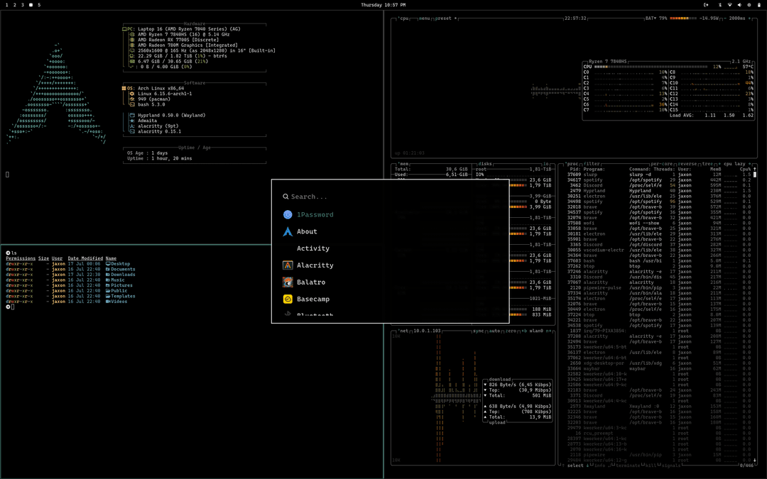Launch Basecamp from the launcher
Image resolution: width=767 pixels, height=479 pixels.
click(x=312, y=299)
